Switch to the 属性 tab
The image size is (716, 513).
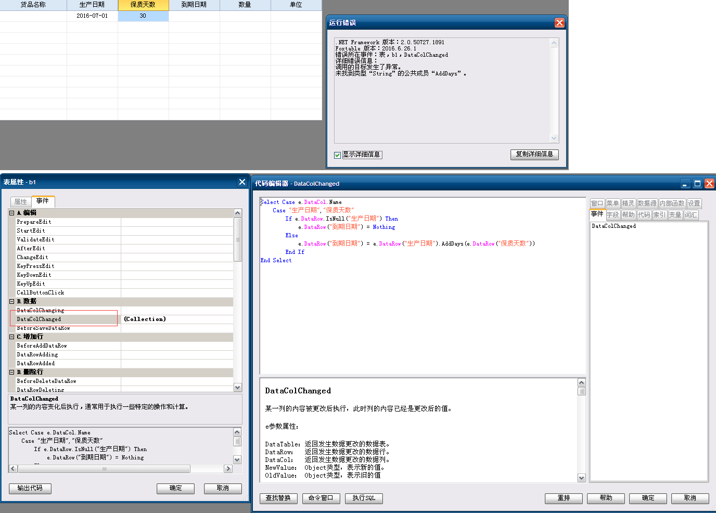(x=21, y=202)
